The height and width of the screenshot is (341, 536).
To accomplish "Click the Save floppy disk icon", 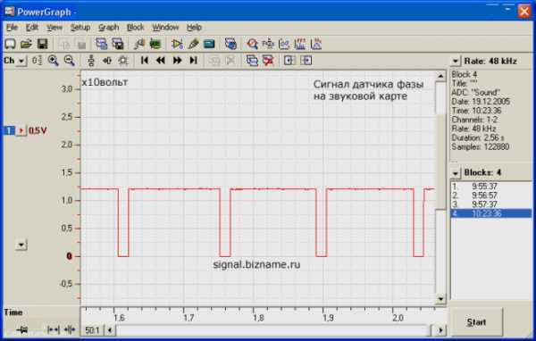I will [42, 44].
